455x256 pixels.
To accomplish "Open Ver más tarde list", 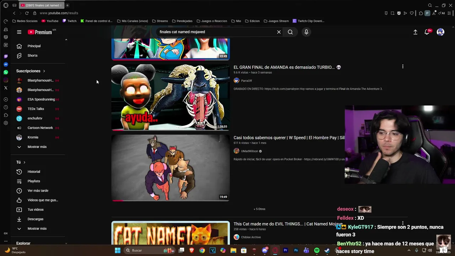I will point(38,191).
